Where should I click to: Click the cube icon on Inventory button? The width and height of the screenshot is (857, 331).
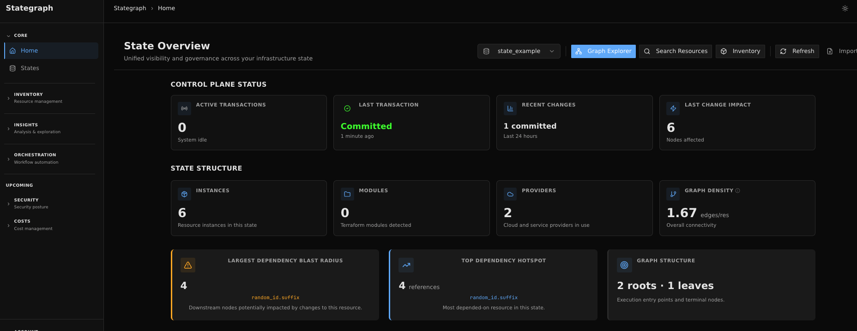point(724,51)
